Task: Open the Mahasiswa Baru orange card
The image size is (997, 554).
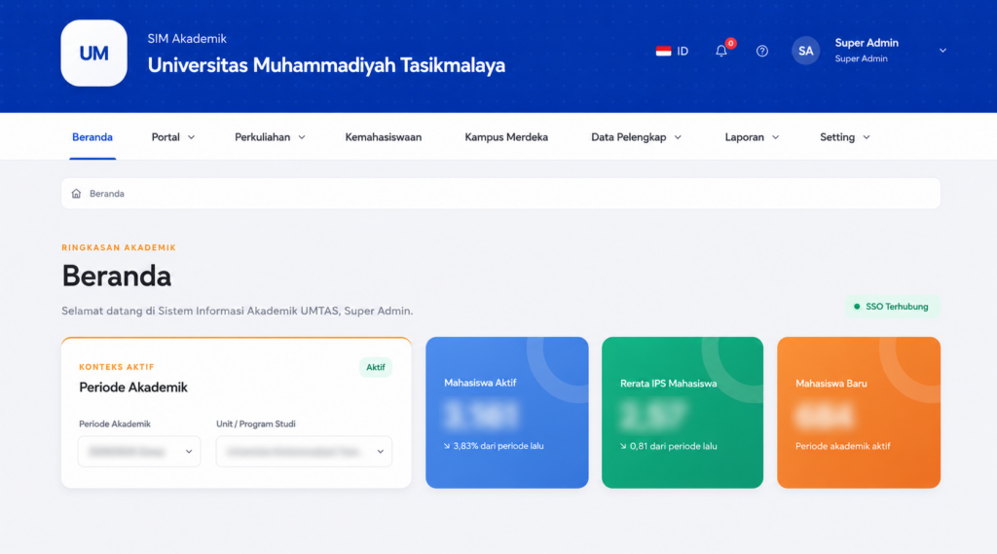Action: pos(859,412)
